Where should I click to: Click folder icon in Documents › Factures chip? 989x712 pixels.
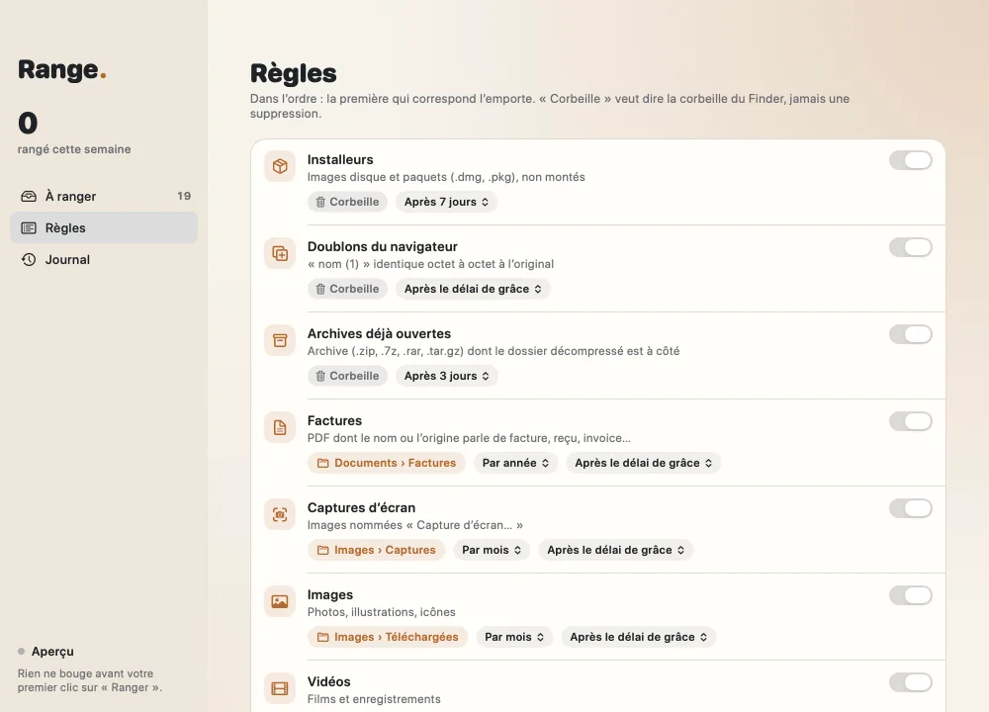[323, 463]
